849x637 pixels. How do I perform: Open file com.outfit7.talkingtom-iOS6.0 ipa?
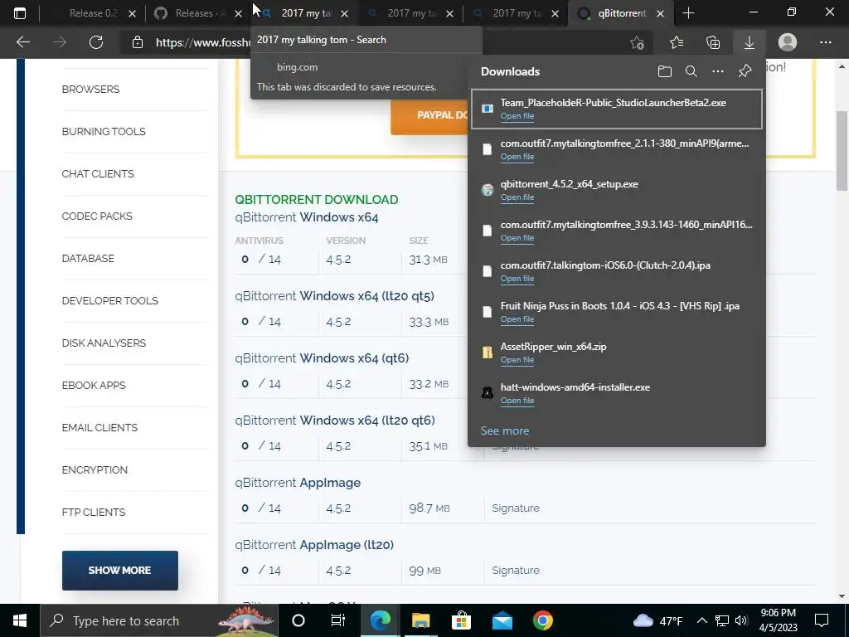pos(517,279)
